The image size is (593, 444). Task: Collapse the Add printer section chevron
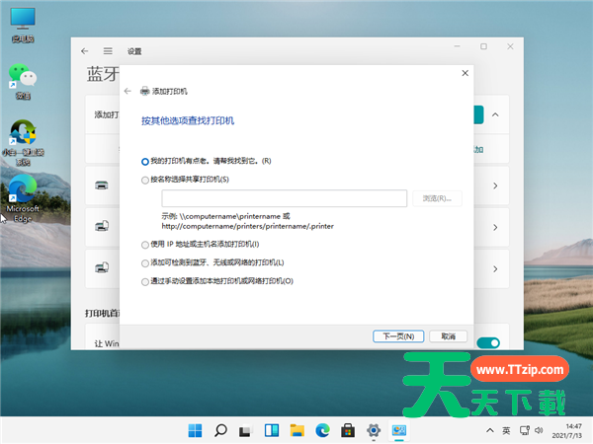(x=495, y=114)
